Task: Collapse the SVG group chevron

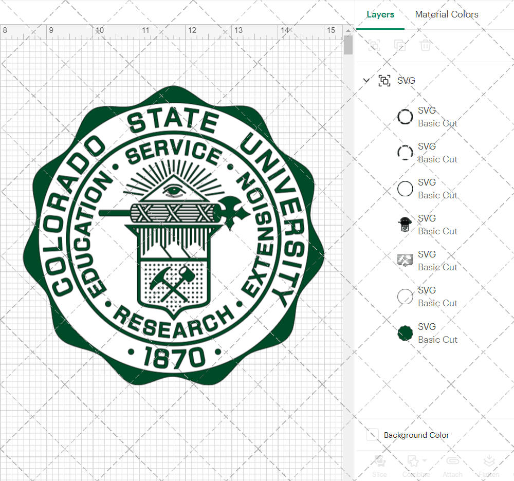Action: click(x=366, y=80)
